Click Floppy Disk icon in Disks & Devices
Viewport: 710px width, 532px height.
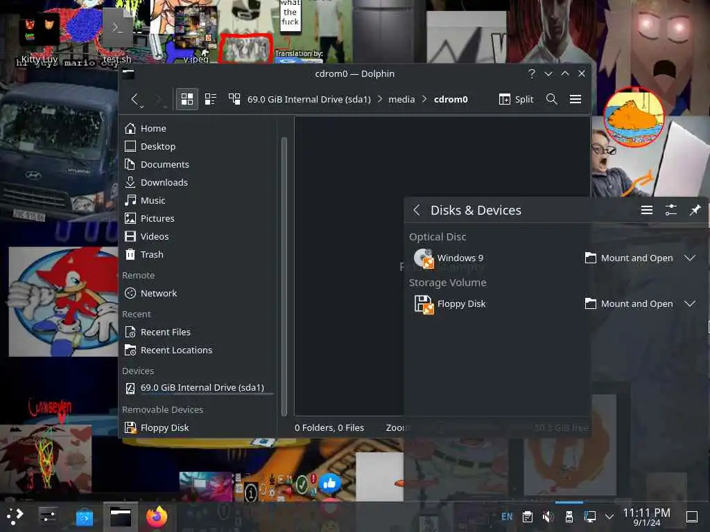(424, 304)
